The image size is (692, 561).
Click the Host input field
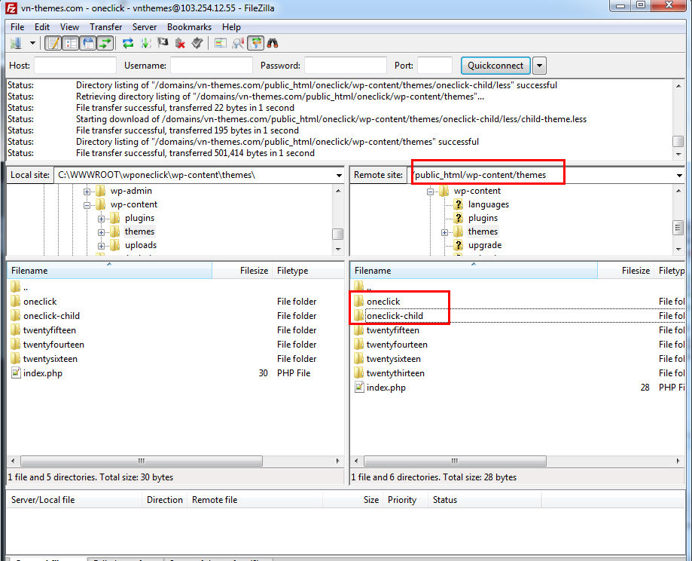pyautogui.click(x=75, y=66)
